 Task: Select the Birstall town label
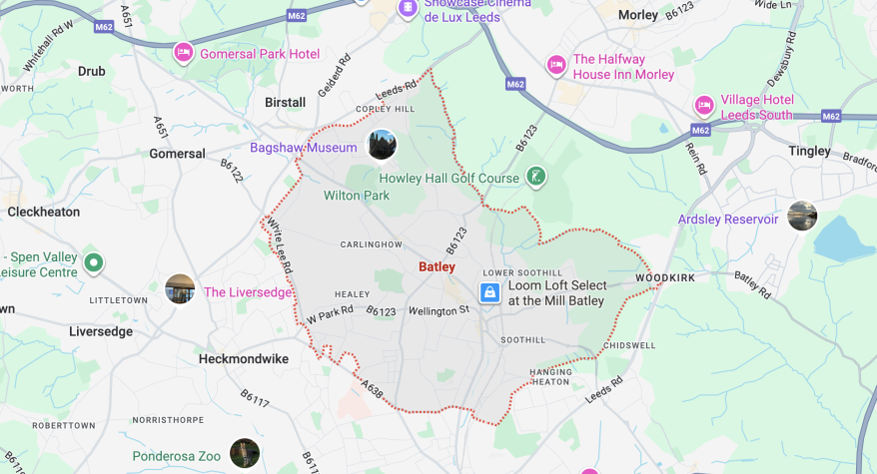click(286, 103)
